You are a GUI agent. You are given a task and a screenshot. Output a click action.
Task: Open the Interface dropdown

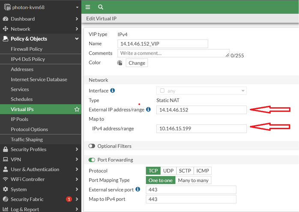click(201, 91)
